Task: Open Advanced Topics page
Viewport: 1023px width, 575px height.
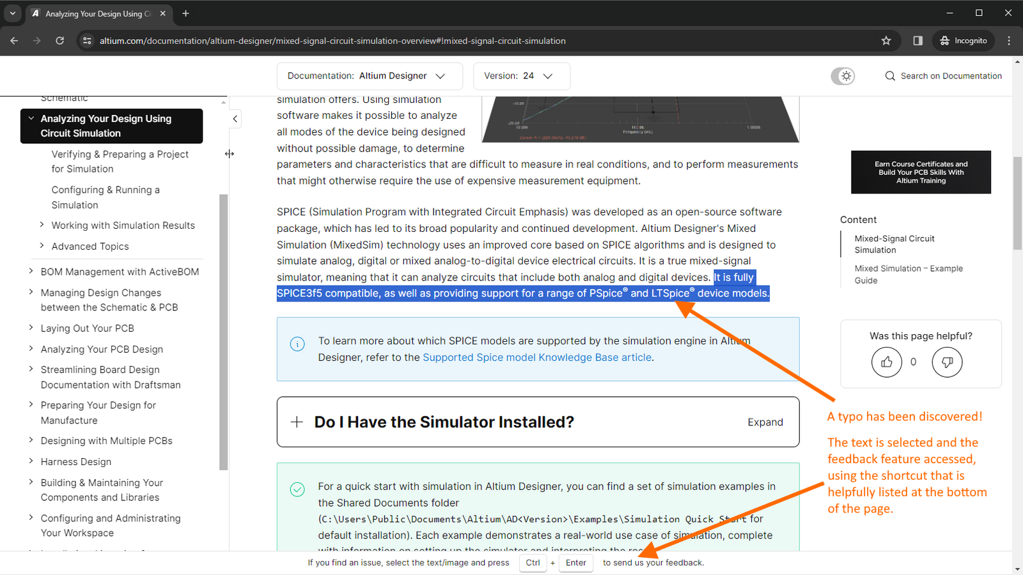Action: [90, 247]
